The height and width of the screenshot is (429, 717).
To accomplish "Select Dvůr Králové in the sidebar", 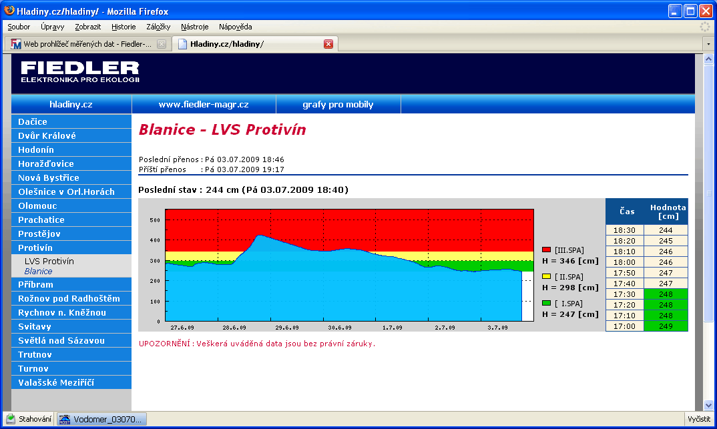I will click(x=71, y=135).
